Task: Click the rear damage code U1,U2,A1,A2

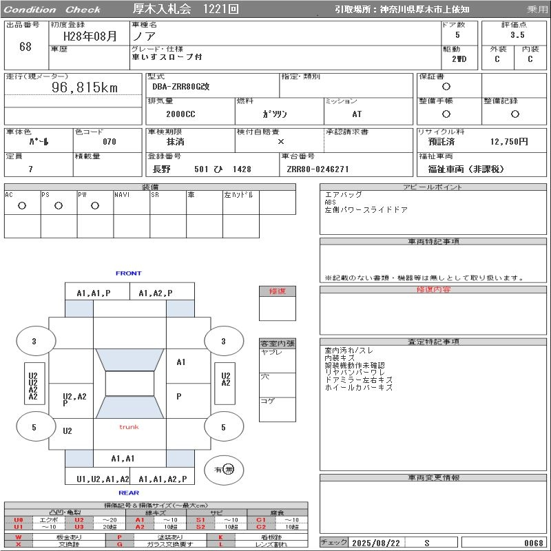Action: click(x=103, y=479)
